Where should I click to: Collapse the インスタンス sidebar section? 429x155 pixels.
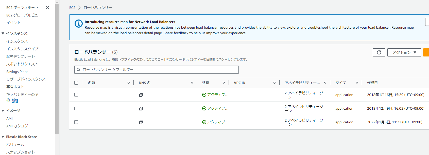[3, 33]
